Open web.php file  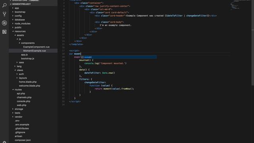pyautogui.click(x=21, y=105)
